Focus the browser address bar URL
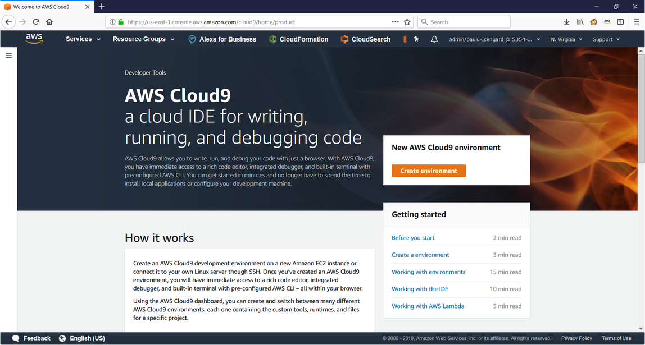This screenshot has height=345, width=645. click(x=211, y=22)
